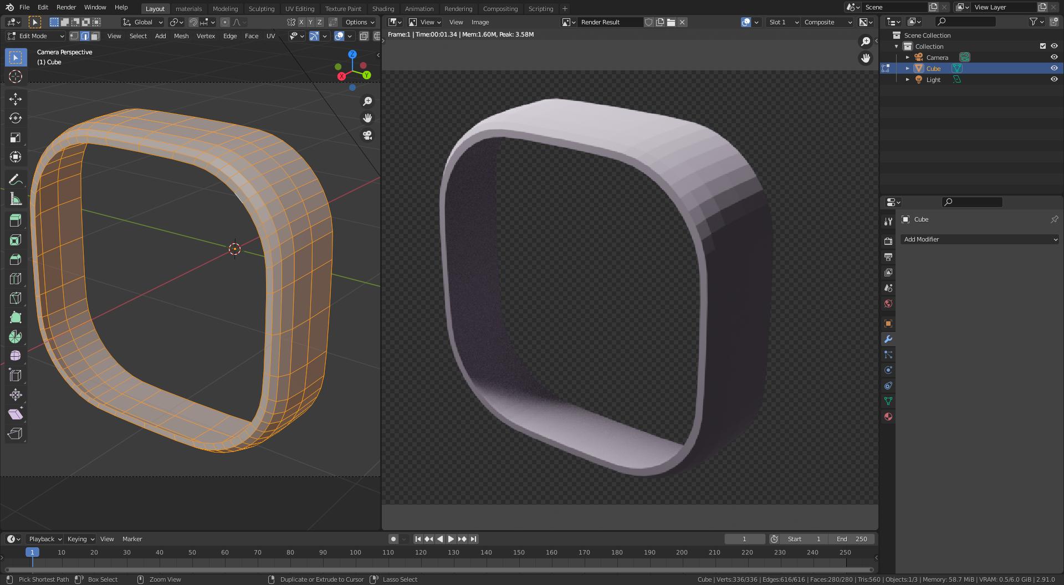Expand the Light item in outliner
1064x585 pixels.
tap(908, 79)
